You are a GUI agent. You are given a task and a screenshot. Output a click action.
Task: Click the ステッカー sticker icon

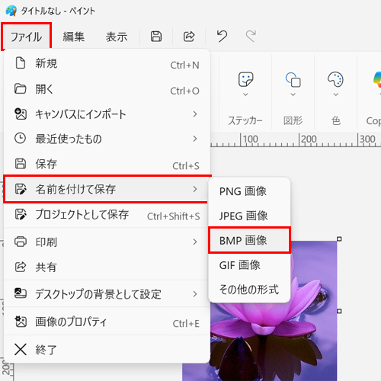click(245, 79)
